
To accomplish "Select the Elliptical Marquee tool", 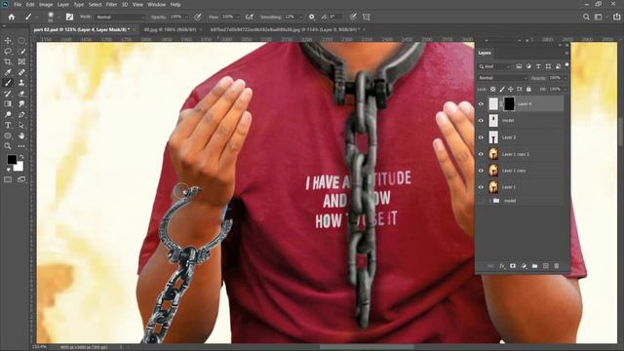I will [x=21, y=41].
